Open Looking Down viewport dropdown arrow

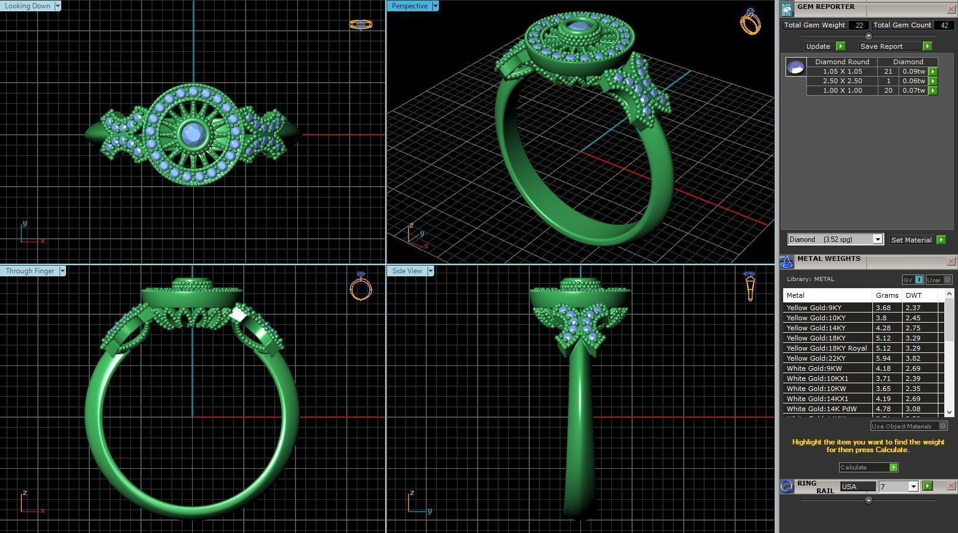pos(58,6)
